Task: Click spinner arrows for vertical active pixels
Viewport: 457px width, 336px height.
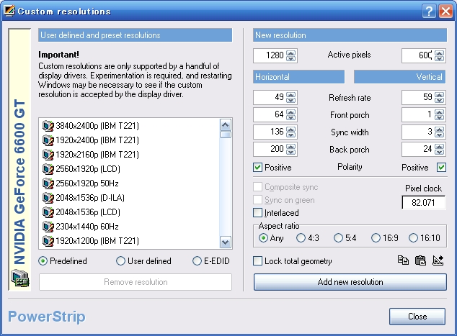Action: (x=440, y=55)
